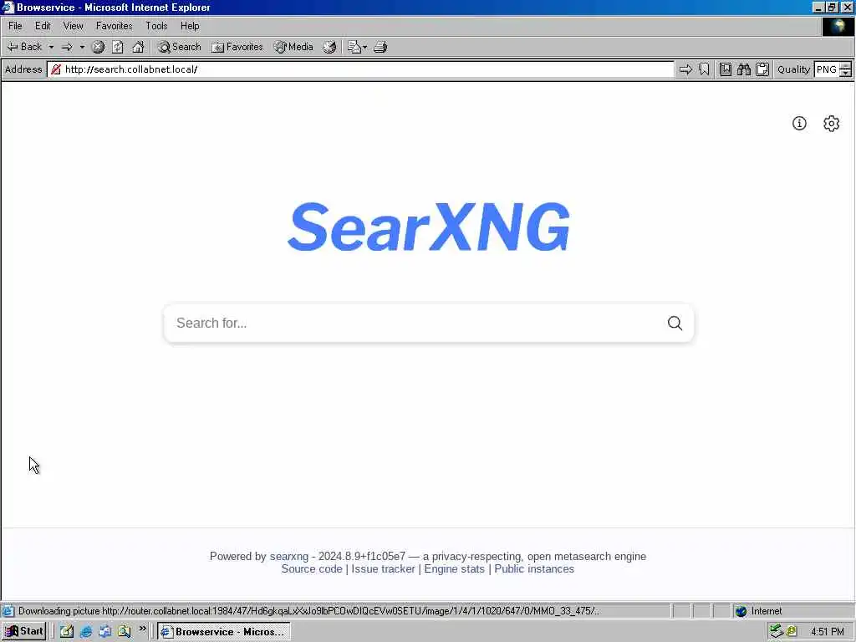Open the Favorites menu

tap(114, 26)
